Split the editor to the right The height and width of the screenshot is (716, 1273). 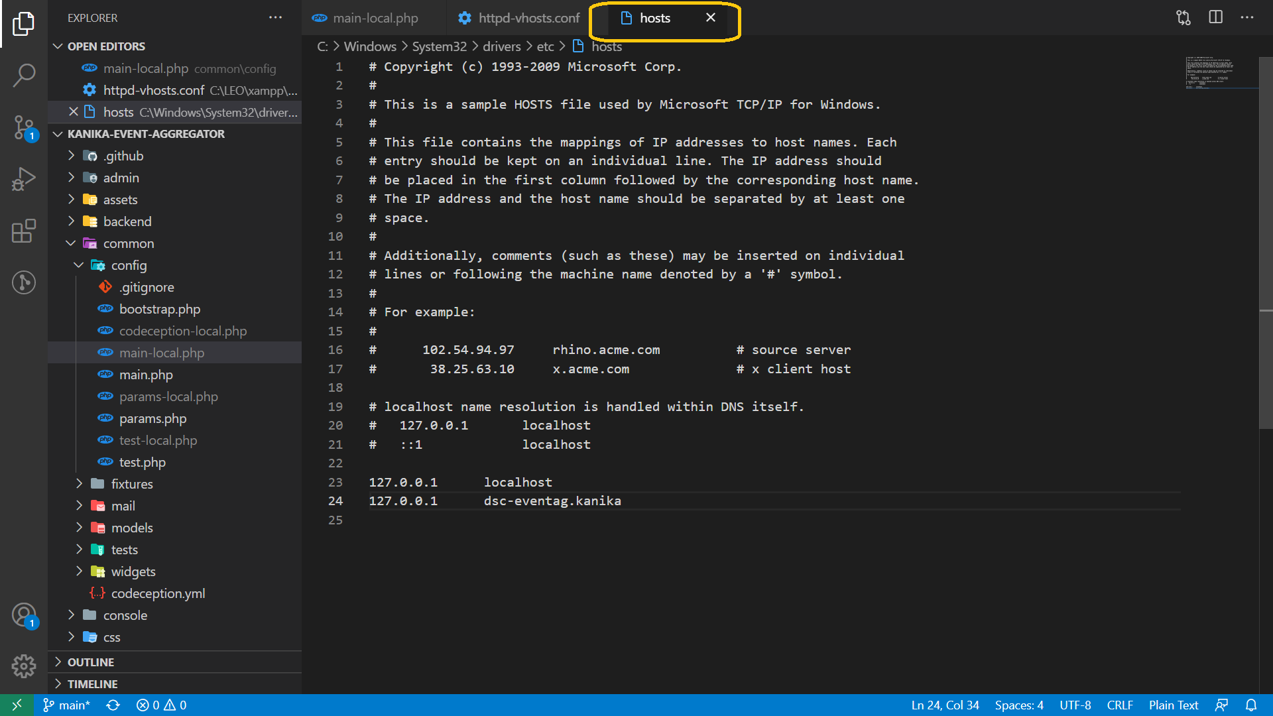pyautogui.click(x=1215, y=18)
